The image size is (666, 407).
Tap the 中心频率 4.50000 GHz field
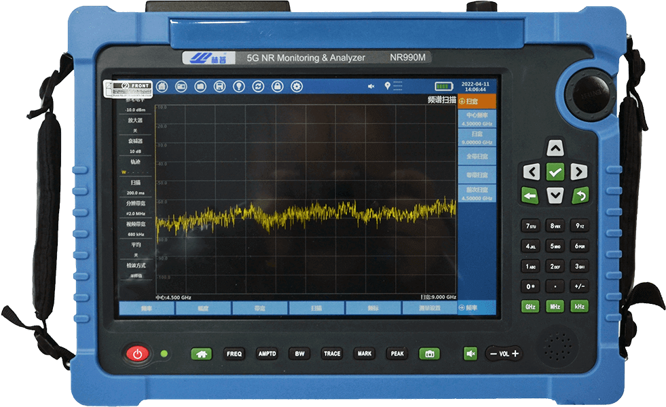pyautogui.click(x=477, y=119)
